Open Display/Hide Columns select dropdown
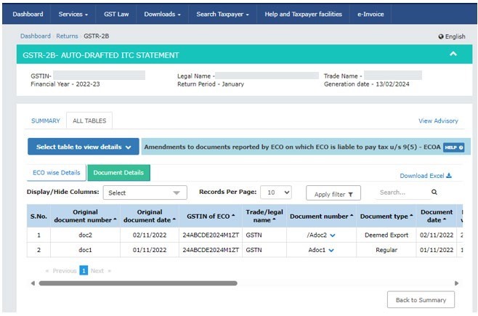This screenshot has height=316, width=478. [145, 193]
